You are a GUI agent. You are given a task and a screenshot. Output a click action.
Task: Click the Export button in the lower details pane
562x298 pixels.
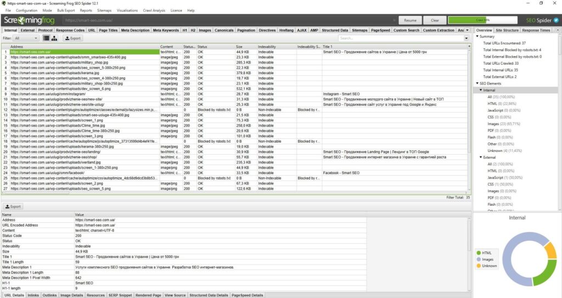[13, 206]
